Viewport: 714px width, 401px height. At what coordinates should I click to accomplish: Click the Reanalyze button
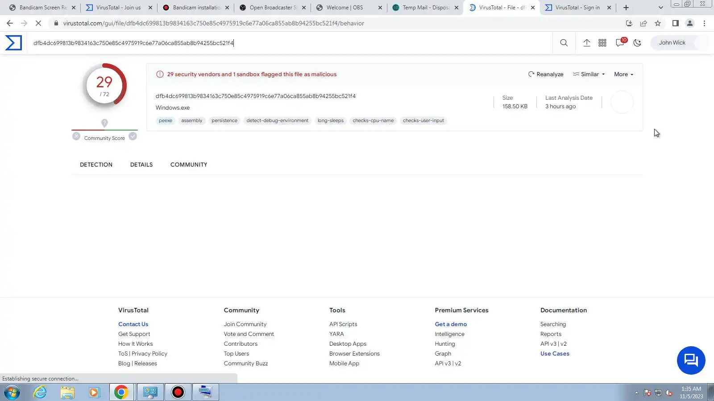pyautogui.click(x=546, y=74)
